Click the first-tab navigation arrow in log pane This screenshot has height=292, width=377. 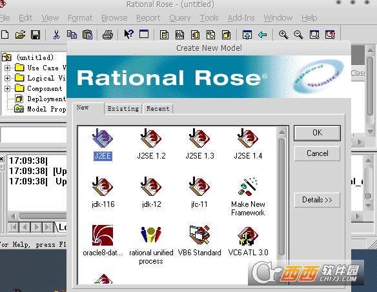(14, 227)
